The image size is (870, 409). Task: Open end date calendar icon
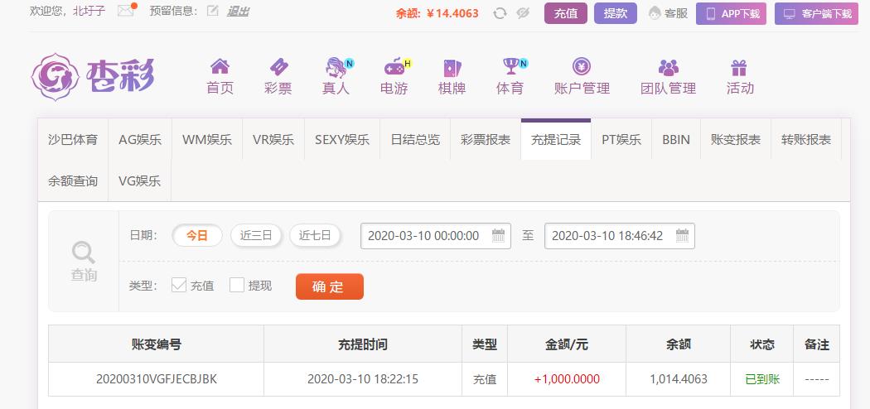tap(683, 235)
